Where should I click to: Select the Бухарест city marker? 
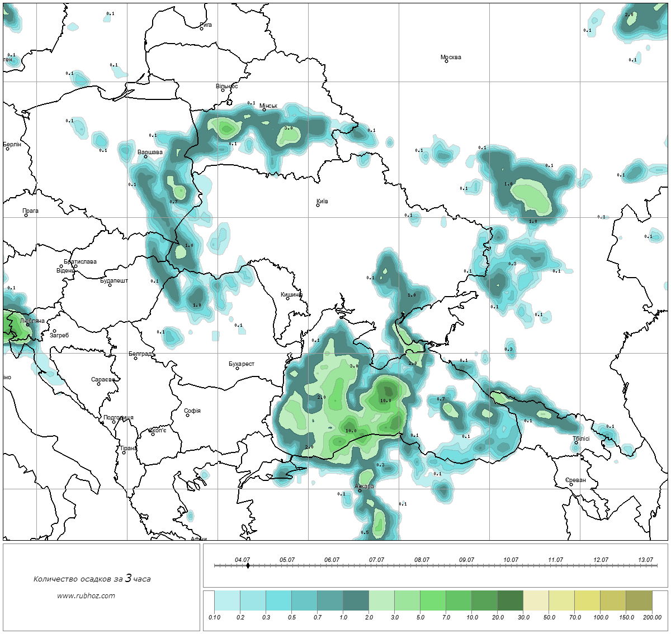tap(237, 368)
